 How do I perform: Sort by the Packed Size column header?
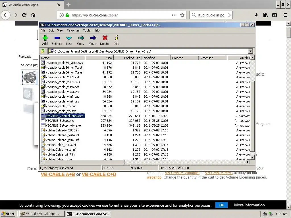pos(128,58)
